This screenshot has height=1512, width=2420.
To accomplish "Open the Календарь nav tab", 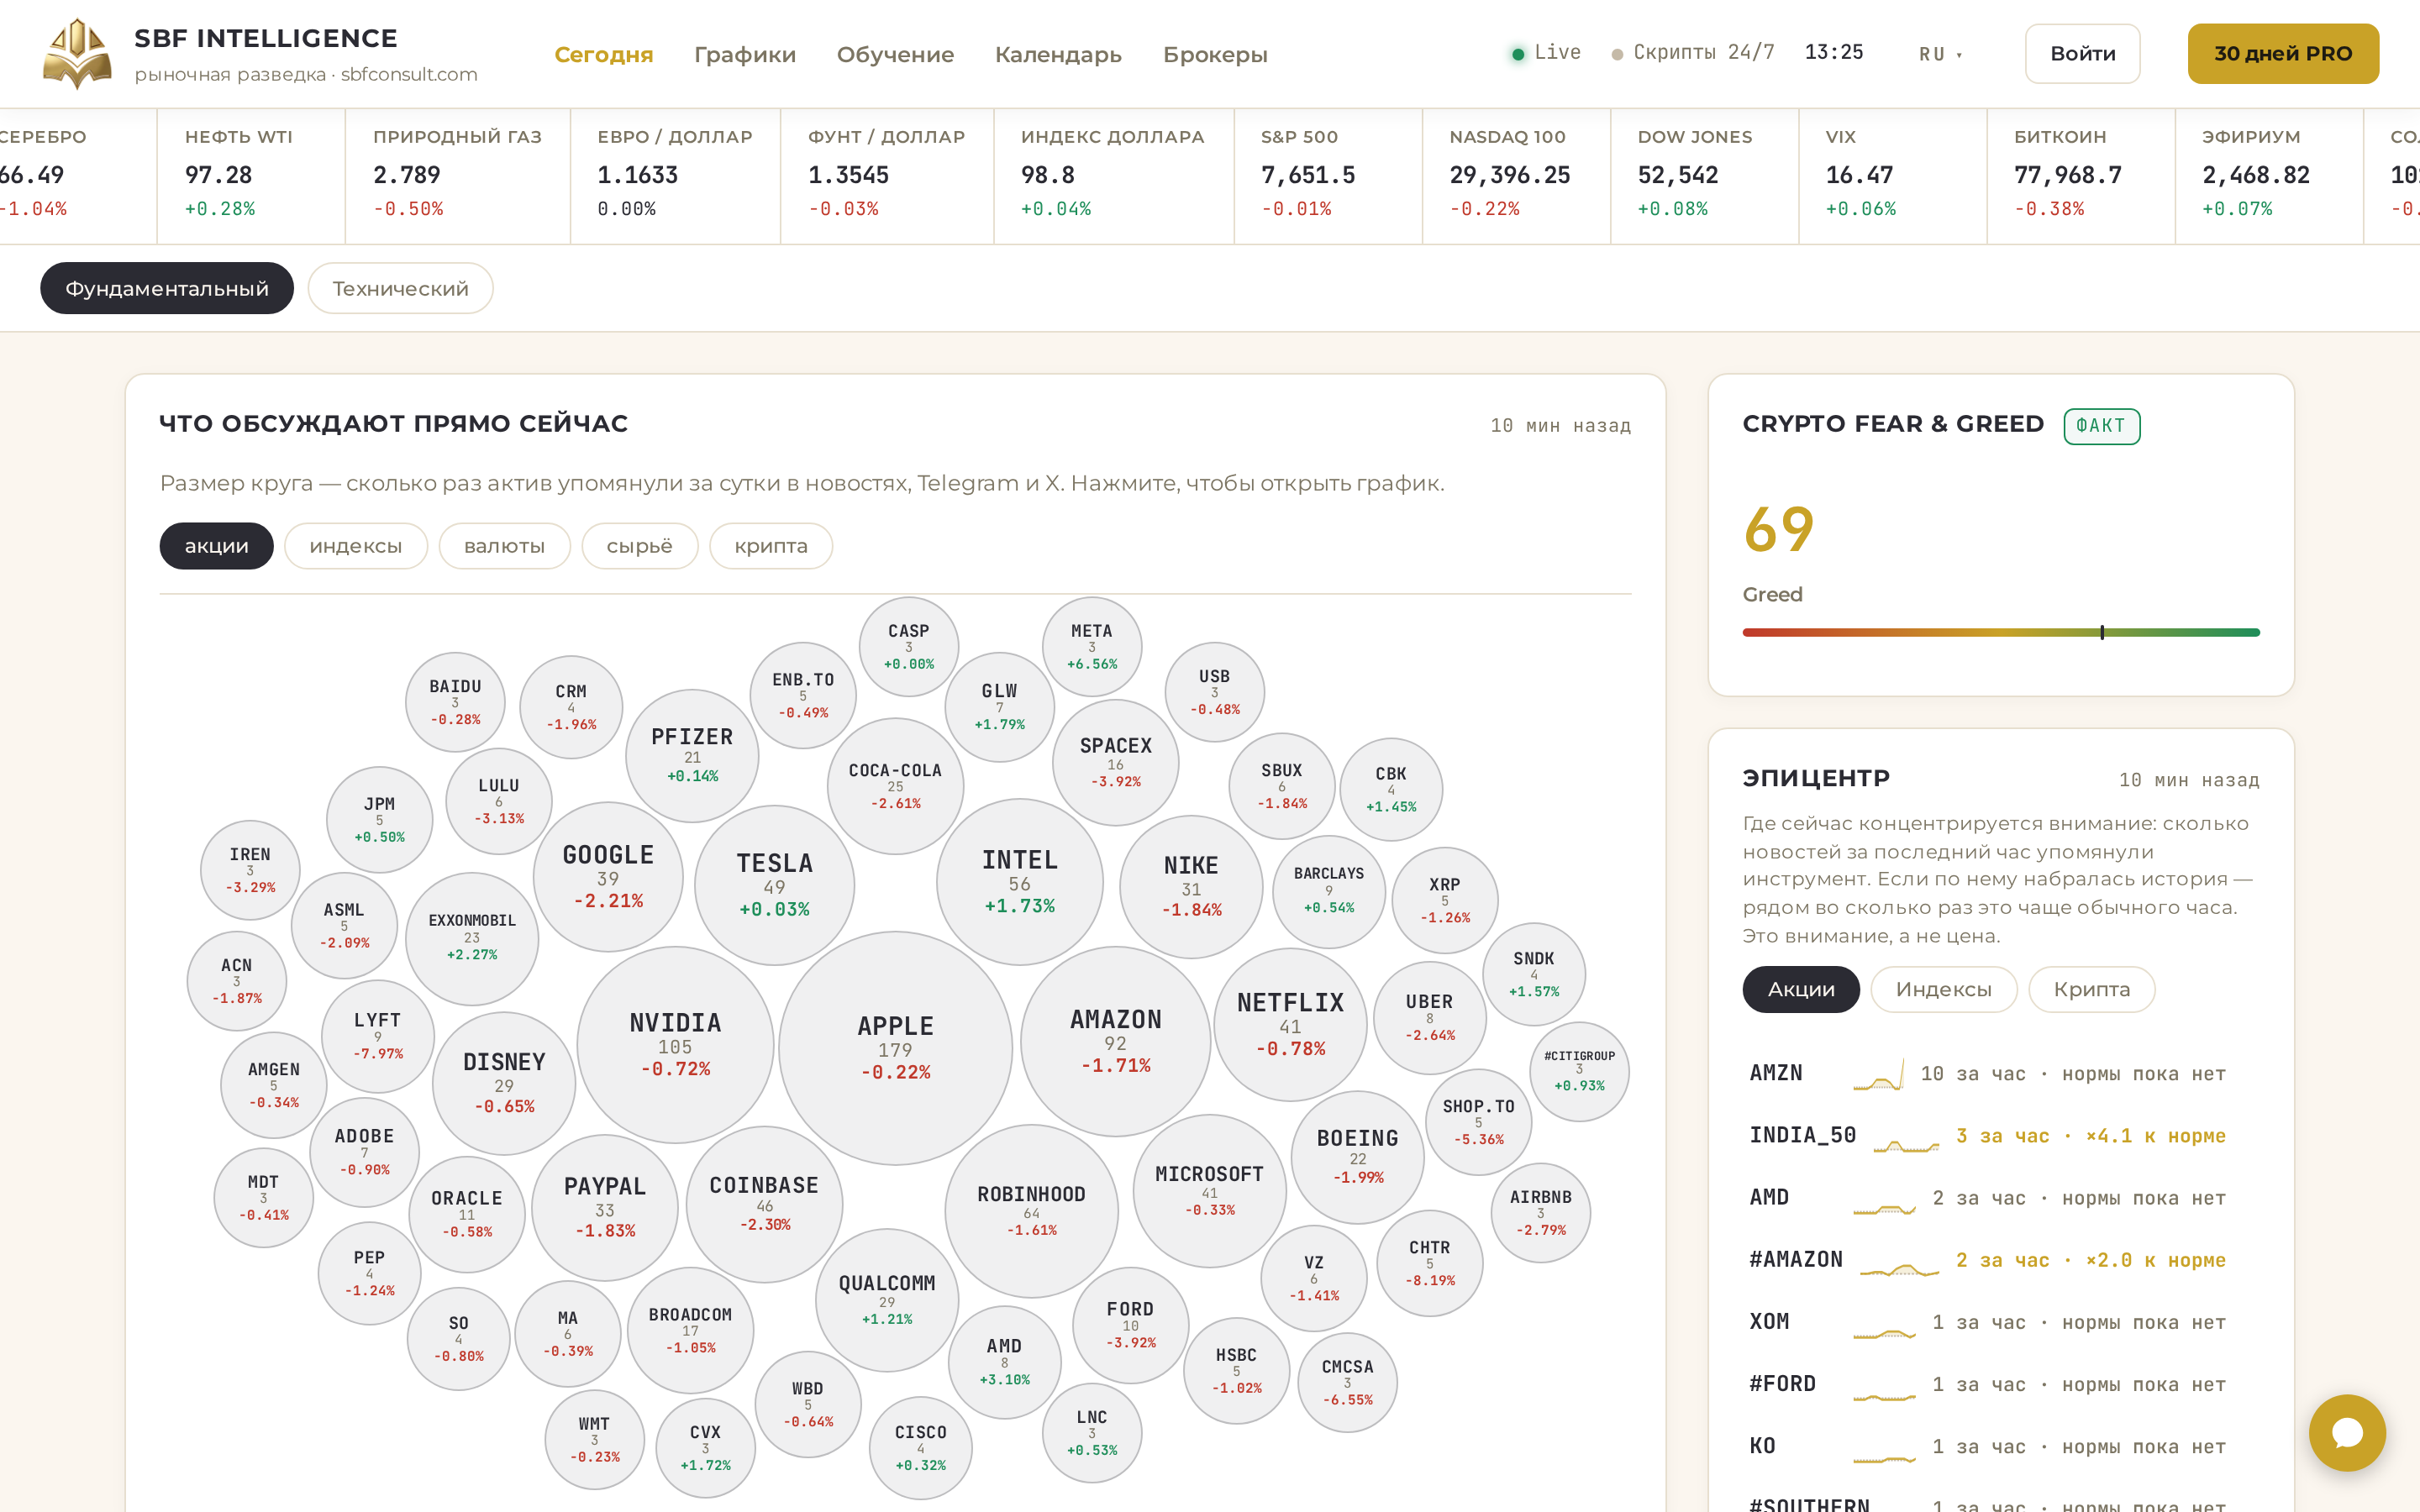I will point(1058,54).
